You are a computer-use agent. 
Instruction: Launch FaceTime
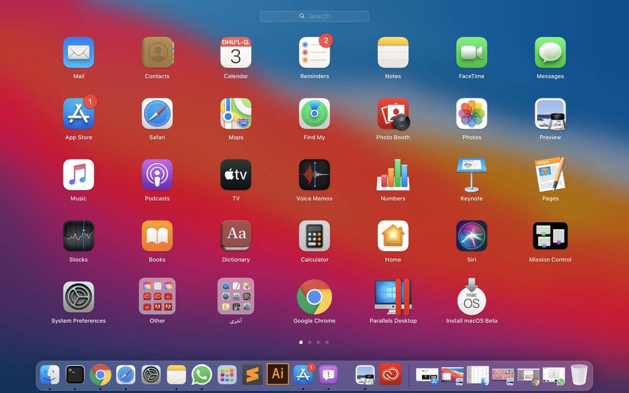coord(472,52)
